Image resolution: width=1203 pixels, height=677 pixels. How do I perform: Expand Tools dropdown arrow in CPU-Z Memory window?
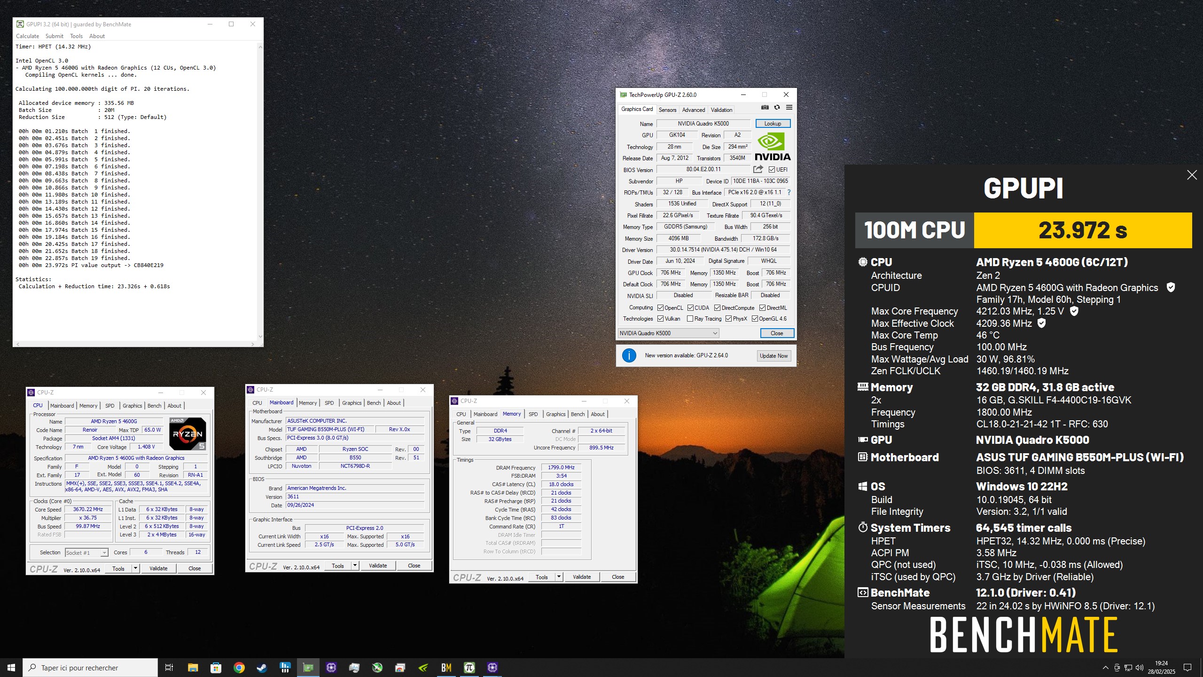(x=559, y=577)
